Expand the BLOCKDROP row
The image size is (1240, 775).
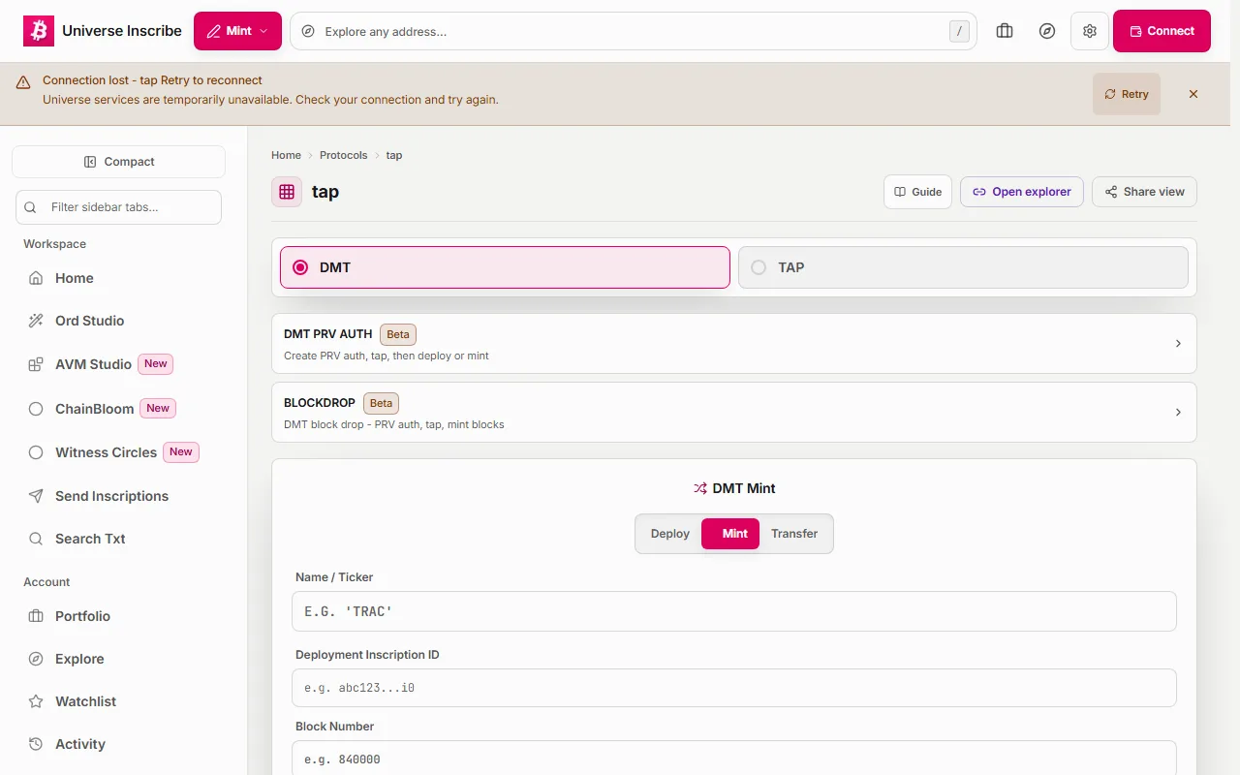pyautogui.click(x=734, y=413)
